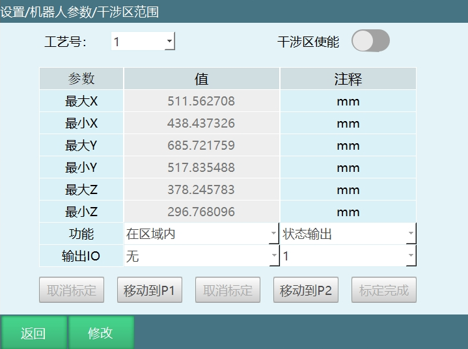Image resolution: width=468 pixels, height=349 pixels.
Task: Click the 最小X row label
Action: (81, 123)
